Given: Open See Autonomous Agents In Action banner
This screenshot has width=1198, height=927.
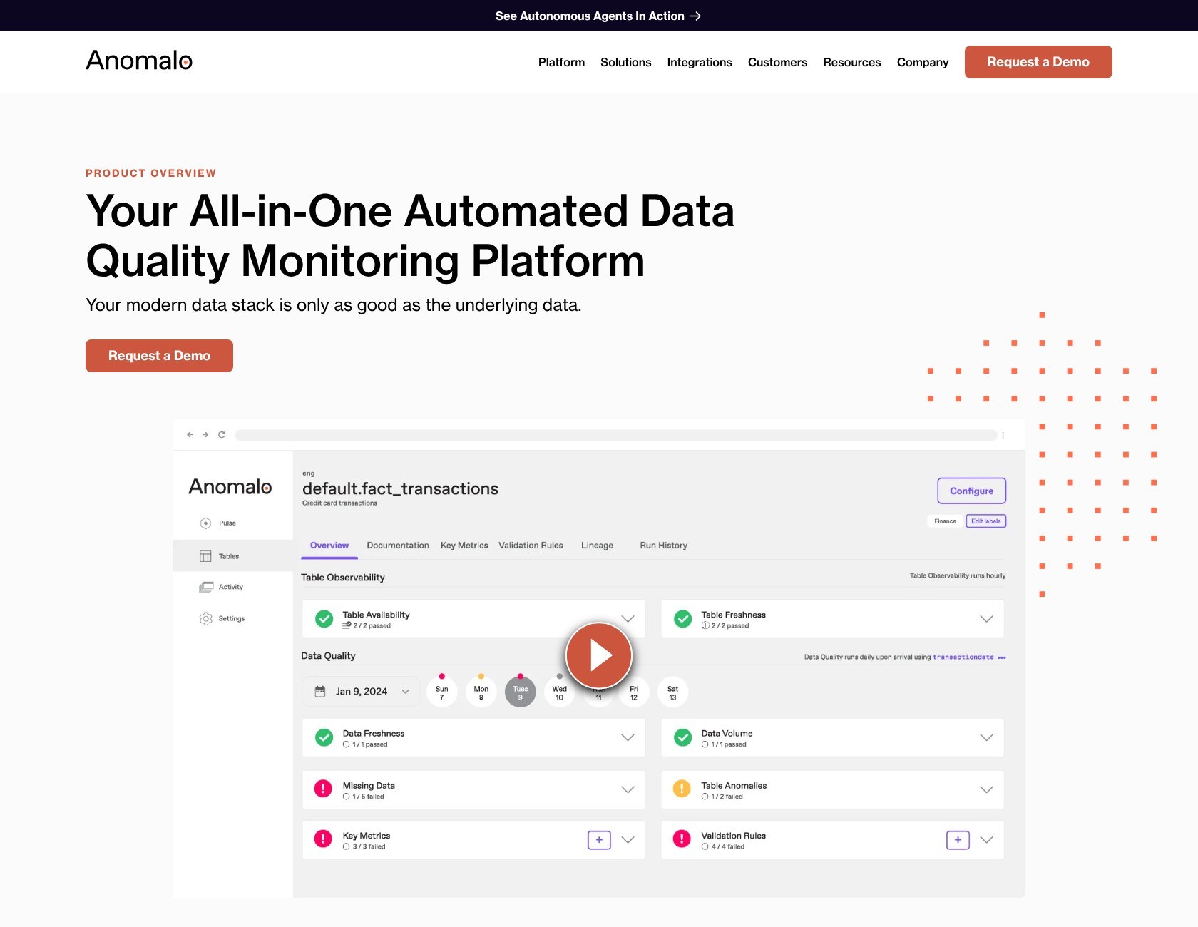Looking at the screenshot, I should coord(598,16).
